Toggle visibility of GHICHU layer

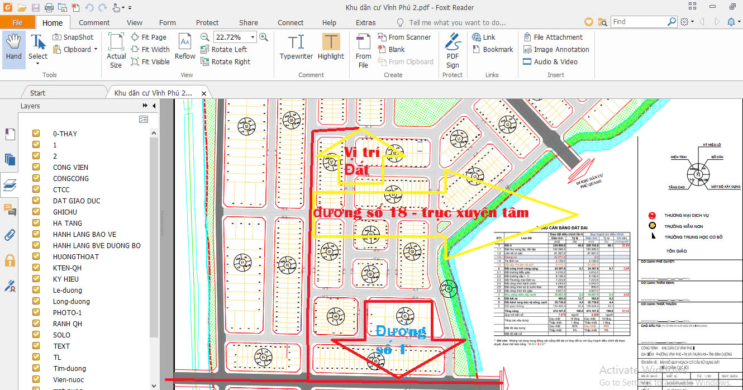click(36, 212)
